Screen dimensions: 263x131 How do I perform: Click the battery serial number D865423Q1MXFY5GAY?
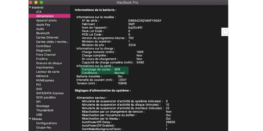[x=145, y=21]
